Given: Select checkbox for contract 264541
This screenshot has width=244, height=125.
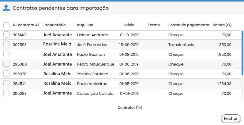Looking at the screenshot, I should click(x=6, y=83).
